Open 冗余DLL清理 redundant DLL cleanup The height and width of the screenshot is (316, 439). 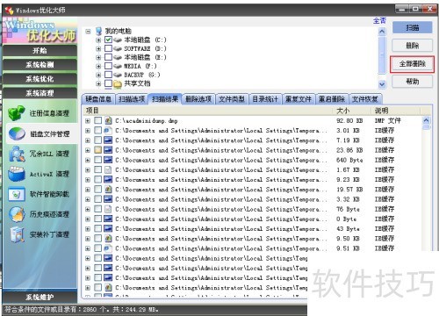(x=40, y=154)
